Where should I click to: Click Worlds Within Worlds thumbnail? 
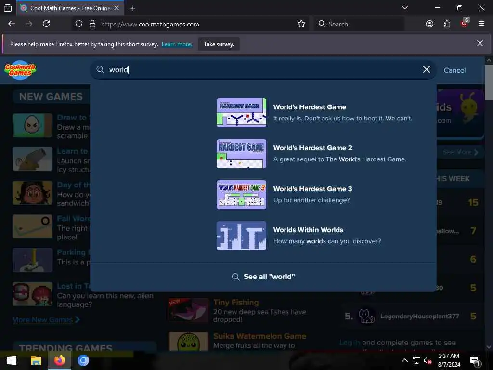point(241,235)
